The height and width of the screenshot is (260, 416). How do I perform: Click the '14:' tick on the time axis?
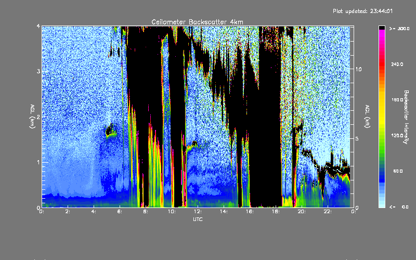click(x=224, y=212)
